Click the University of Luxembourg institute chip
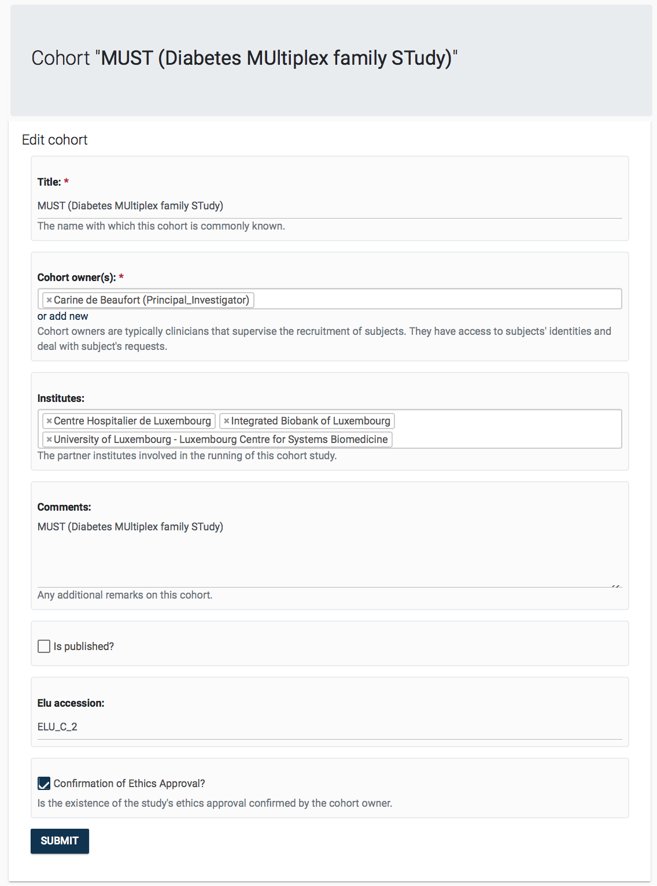This screenshot has height=886, width=657. tap(221, 440)
